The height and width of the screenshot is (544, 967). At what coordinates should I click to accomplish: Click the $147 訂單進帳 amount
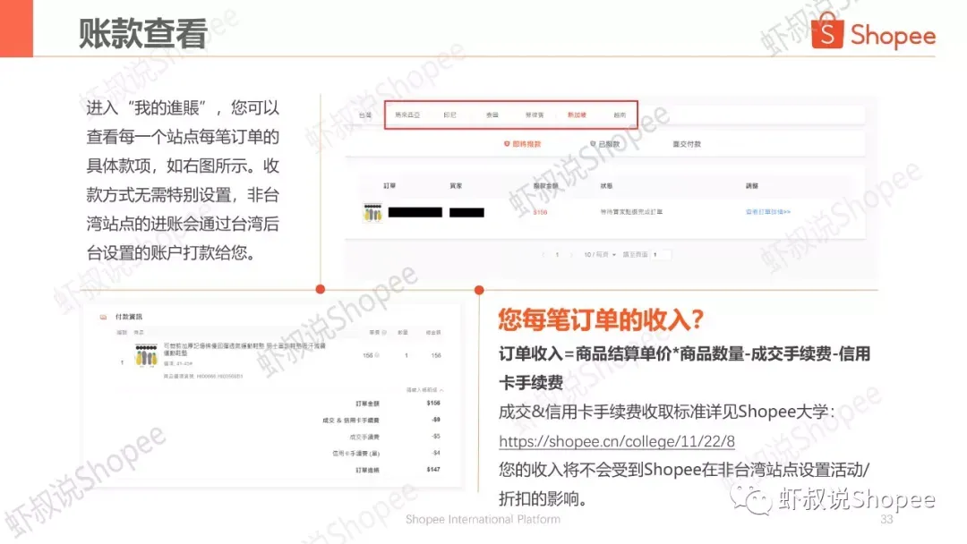coord(433,470)
